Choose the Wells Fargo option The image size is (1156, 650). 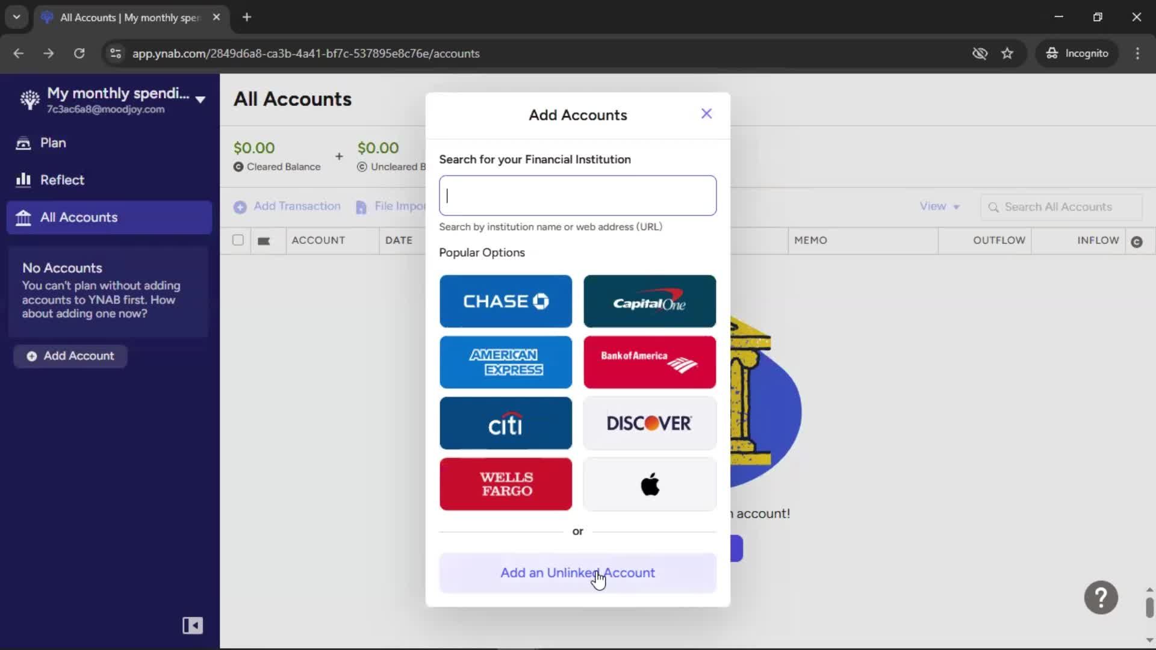(506, 484)
